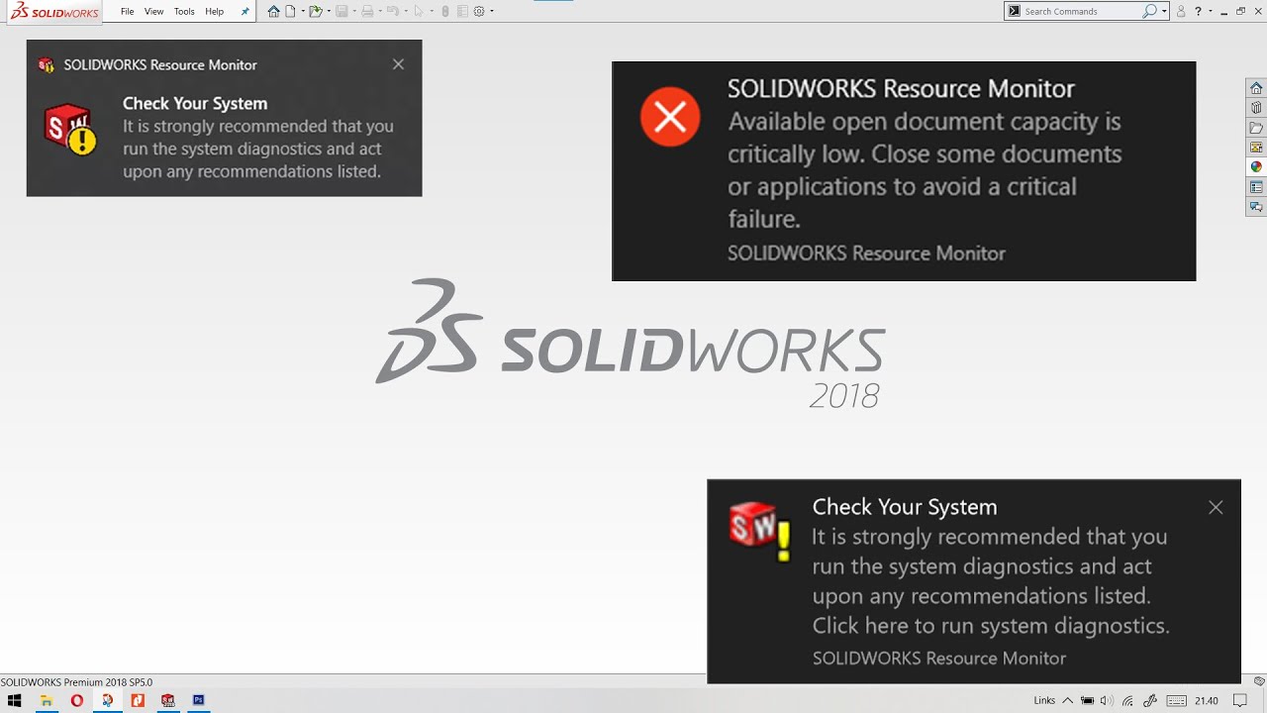
Task: Create a new document with the New icon
Action: (x=290, y=11)
